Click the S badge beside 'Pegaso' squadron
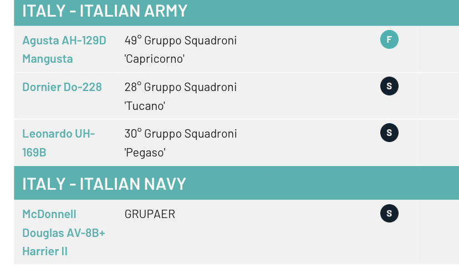The width and height of the screenshot is (459, 273). tap(389, 133)
